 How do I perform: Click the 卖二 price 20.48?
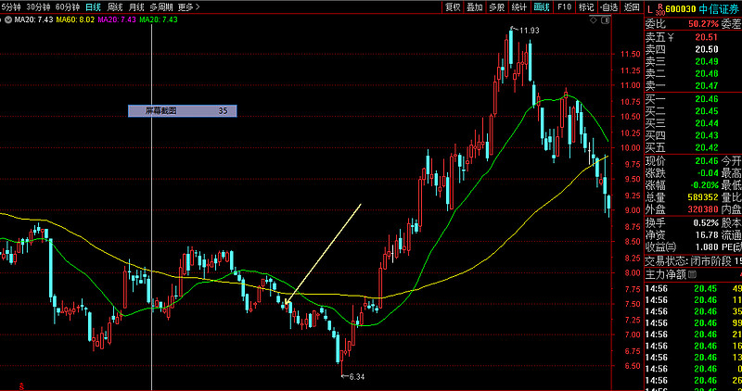tap(707, 74)
